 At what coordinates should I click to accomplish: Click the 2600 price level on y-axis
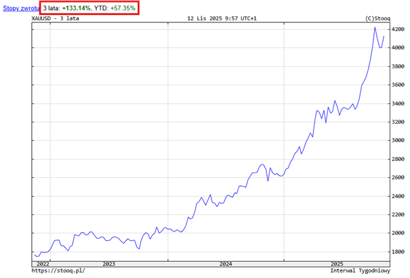pos(401,177)
